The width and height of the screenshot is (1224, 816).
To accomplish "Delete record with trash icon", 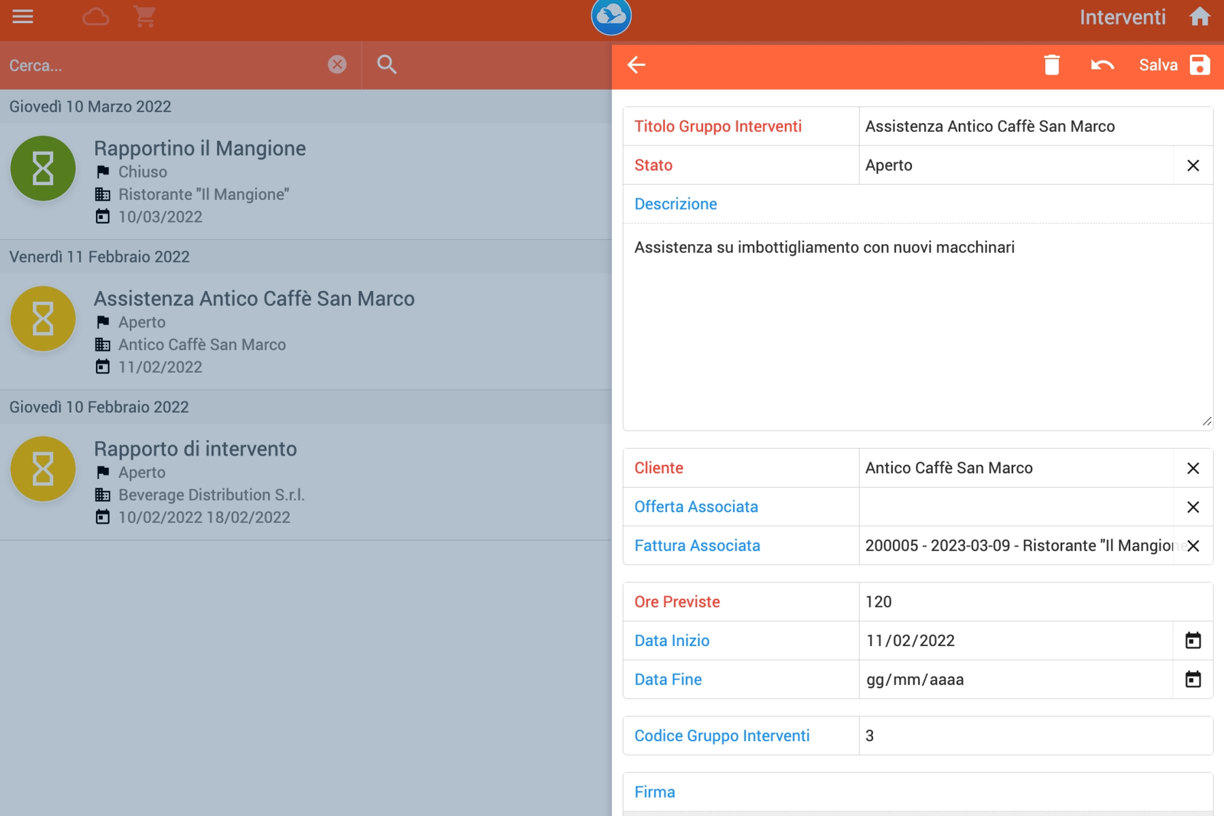I will tap(1052, 65).
